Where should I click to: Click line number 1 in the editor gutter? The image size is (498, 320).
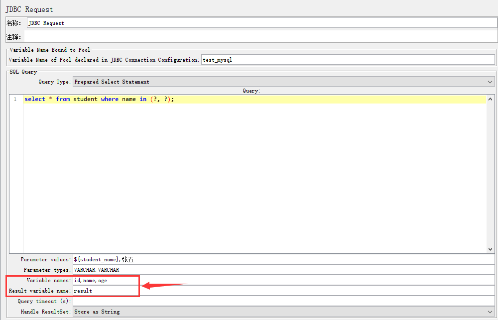[x=15, y=100]
